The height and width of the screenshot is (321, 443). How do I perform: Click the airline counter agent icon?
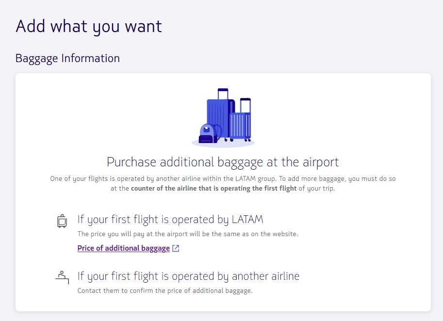tap(62, 277)
